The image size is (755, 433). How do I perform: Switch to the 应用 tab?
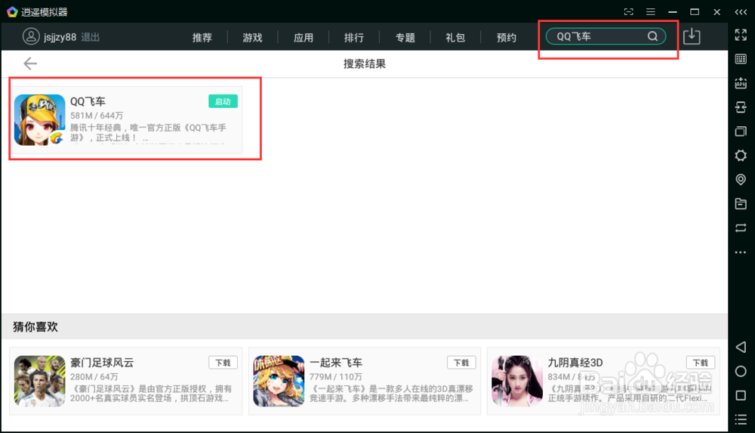click(x=304, y=37)
